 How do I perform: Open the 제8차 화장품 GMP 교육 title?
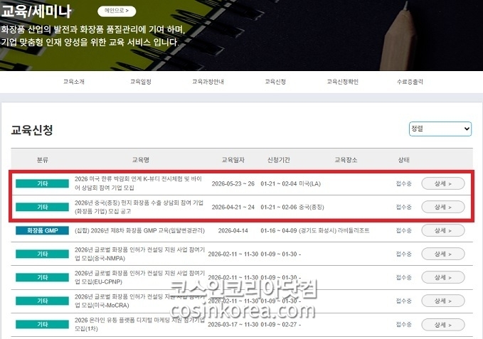click(139, 230)
